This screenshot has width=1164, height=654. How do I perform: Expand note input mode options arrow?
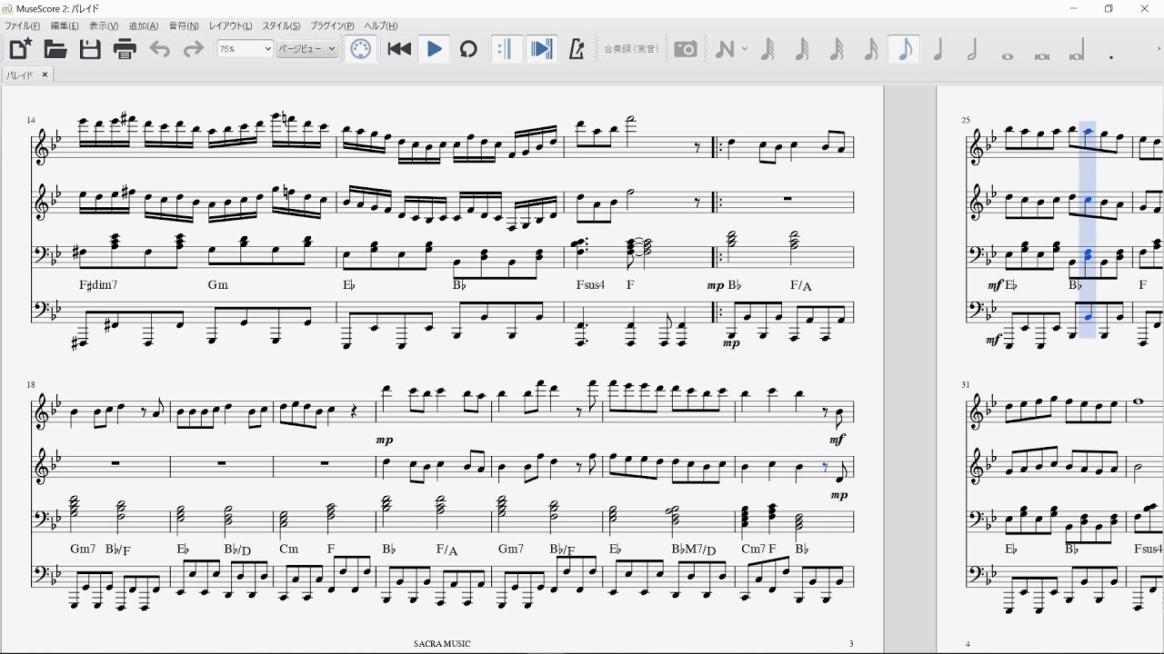click(x=745, y=49)
